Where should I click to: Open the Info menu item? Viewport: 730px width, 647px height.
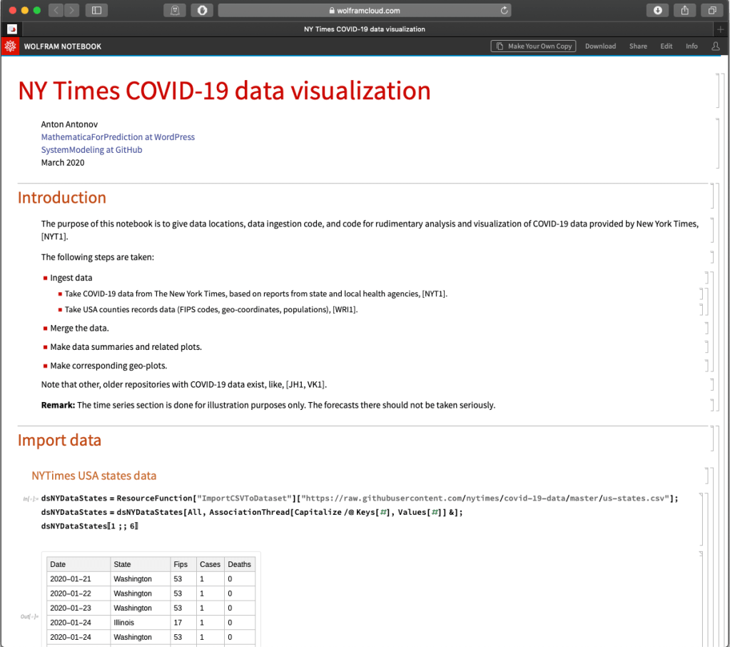(691, 46)
